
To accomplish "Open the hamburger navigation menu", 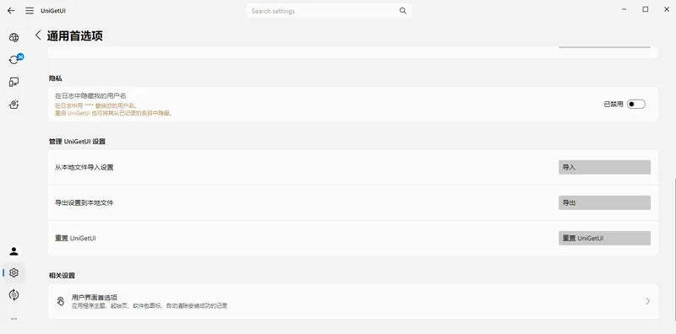I will 30,11.
